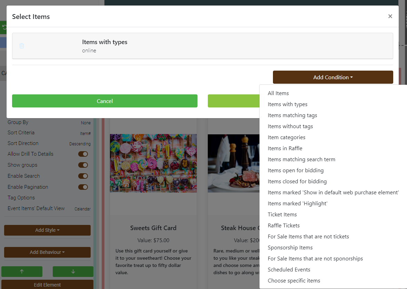This screenshot has width=407, height=289.
Task: Click the green undo arrow icon
Action: (x=3, y=27)
